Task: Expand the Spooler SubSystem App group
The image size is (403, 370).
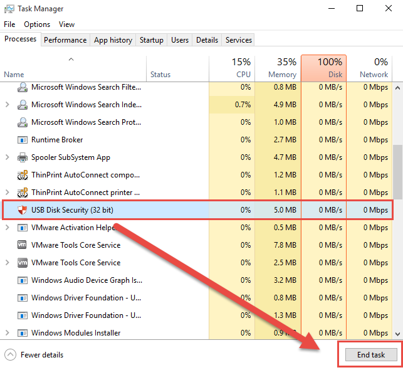Action: pyautogui.click(x=7, y=157)
